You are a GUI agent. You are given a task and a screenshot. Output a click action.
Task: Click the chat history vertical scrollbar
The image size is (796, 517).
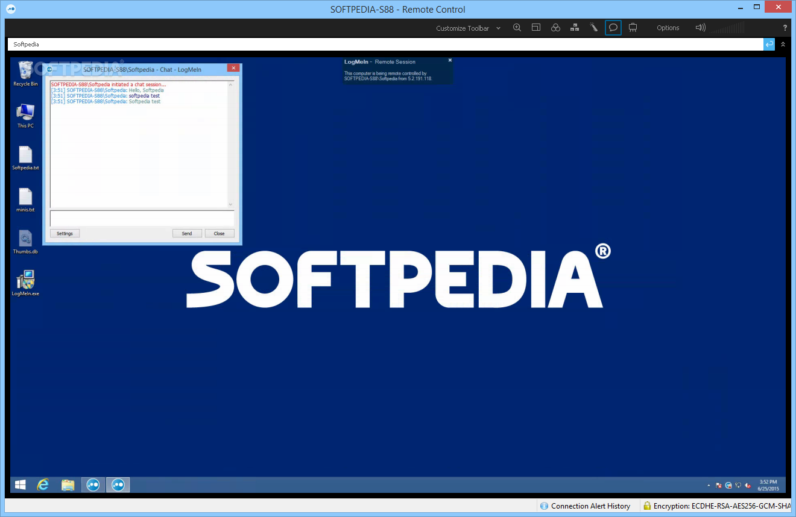(x=230, y=145)
